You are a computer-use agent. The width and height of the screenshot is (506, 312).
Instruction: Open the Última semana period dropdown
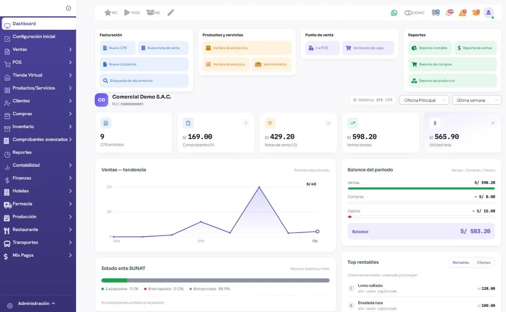click(x=477, y=100)
